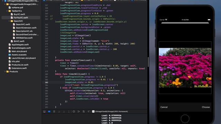Click "loadScreen.addSubview(imageLoad)" line

80,52
